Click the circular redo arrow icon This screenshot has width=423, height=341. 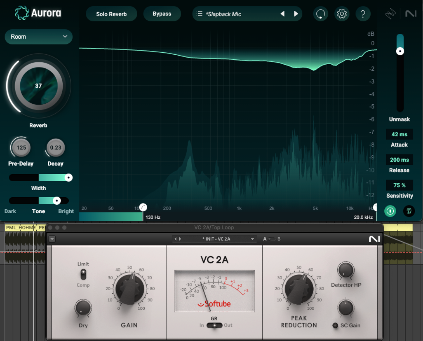pyautogui.click(x=320, y=13)
